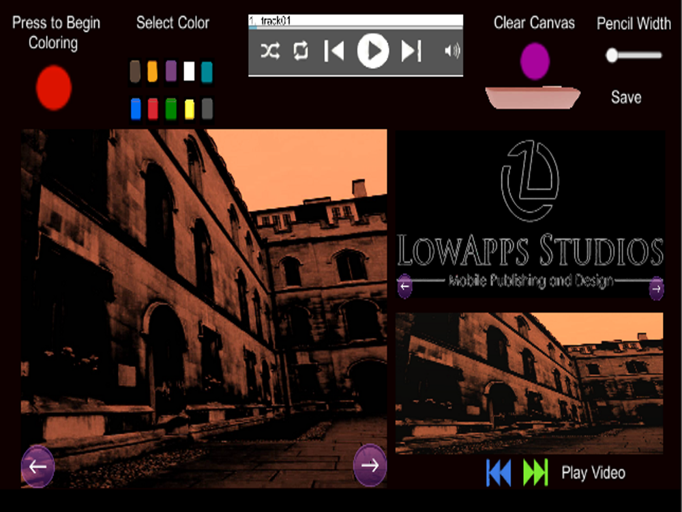Click the Press to Begin Coloring text
Screen dimensions: 682x512
[x=56, y=33]
